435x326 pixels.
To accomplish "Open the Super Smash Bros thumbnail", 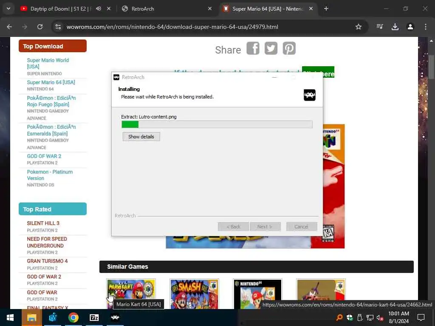I will click(x=194, y=294).
